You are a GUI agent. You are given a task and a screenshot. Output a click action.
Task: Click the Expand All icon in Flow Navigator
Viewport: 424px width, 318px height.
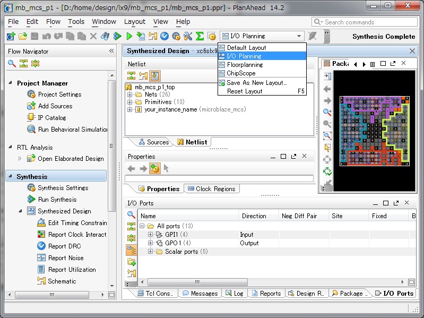[35, 64]
